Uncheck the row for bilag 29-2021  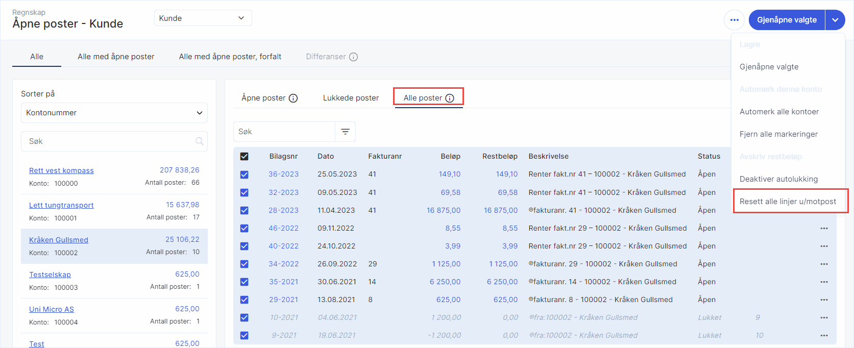pyautogui.click(x=245, y=300)
